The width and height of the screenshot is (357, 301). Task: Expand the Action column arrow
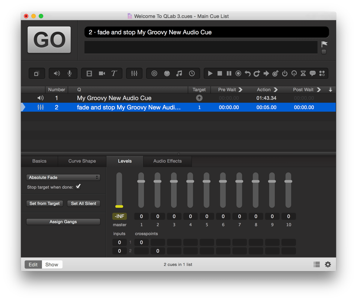[276, 90]
